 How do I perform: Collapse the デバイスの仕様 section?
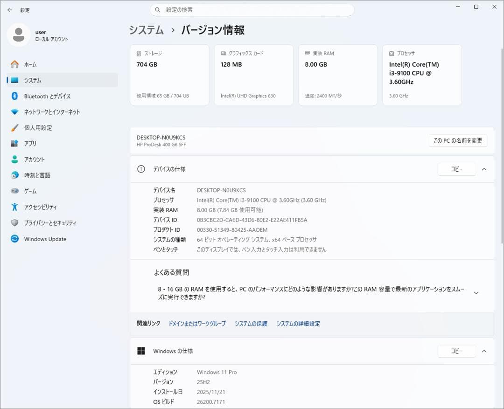[484, 169]
